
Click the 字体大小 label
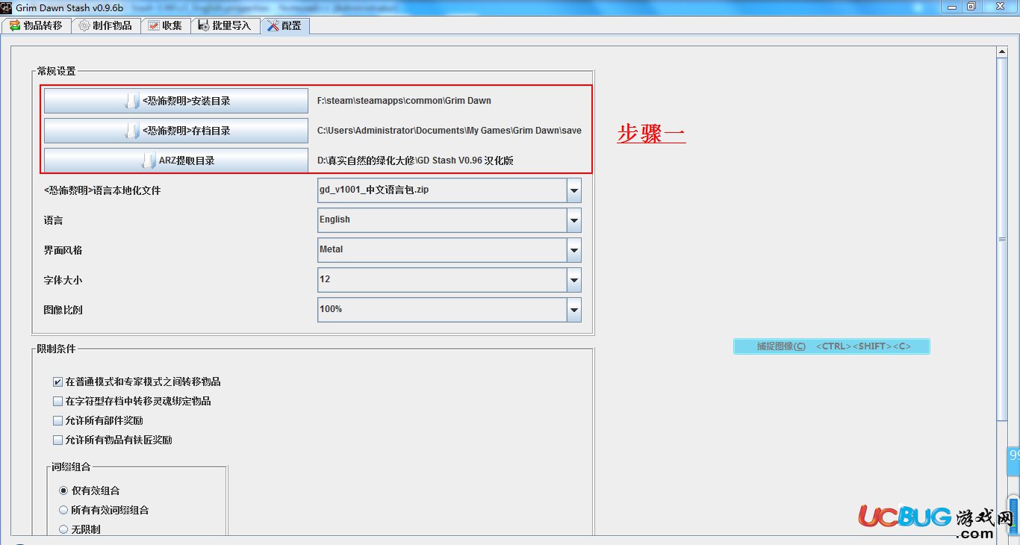pos(63,280)
